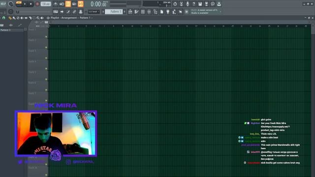315x177 pixels.
Task: Click the arrow-shaped toolbar icon
Action: (62, 12)
